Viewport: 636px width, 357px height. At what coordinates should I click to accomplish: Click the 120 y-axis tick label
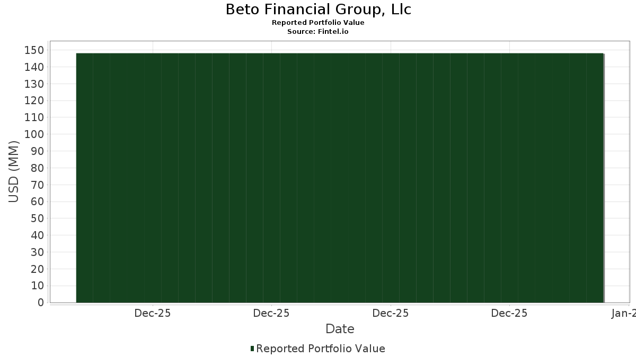34,100
